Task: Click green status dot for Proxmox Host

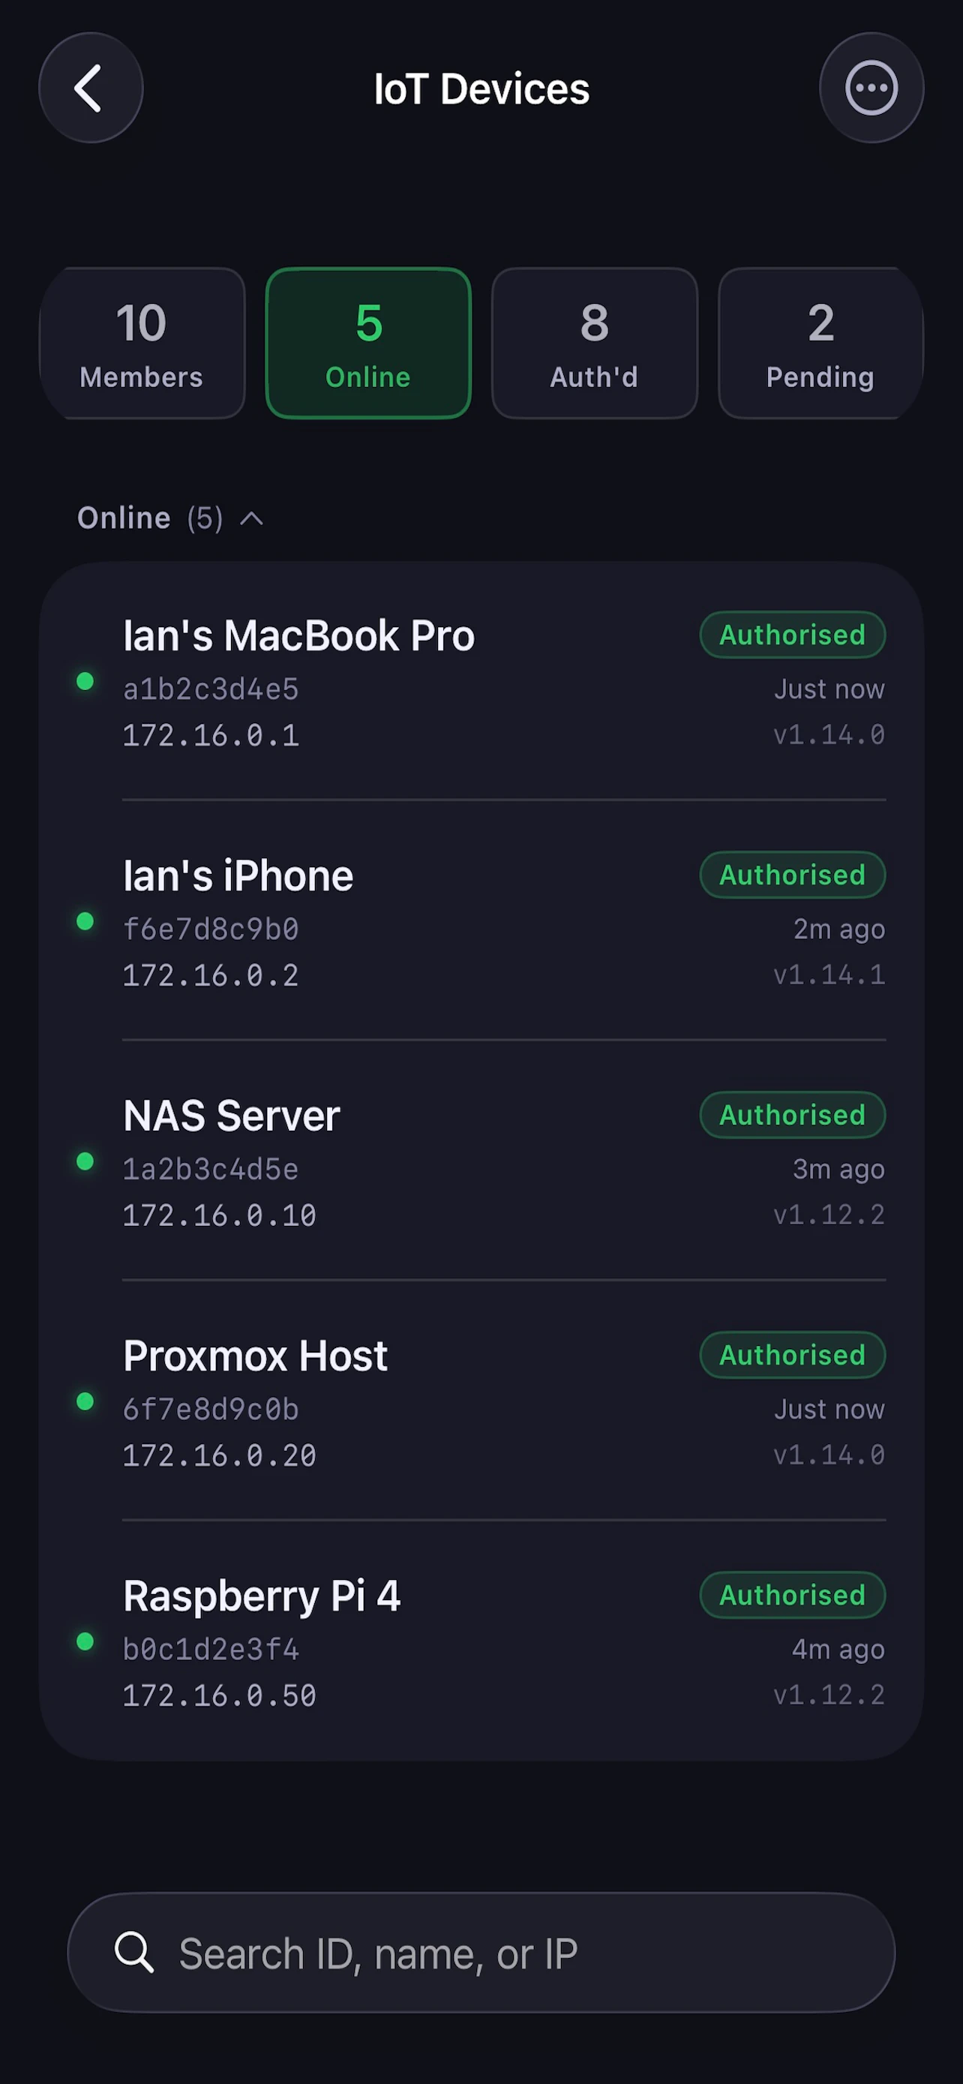Action: [85, 1401]
